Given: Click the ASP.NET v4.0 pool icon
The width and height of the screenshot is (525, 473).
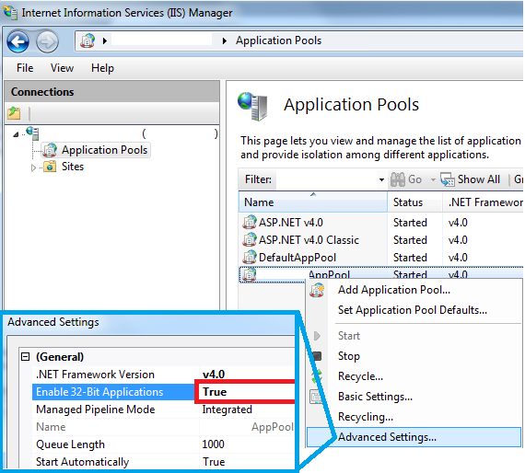Looking at the screenshot, I should (x=250, y=222).
